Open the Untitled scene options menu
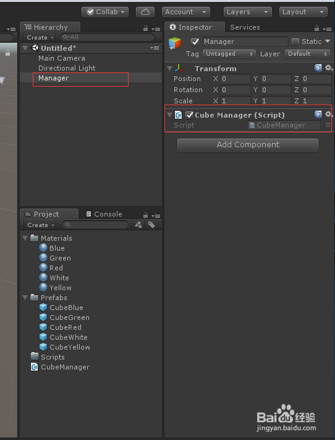The height and width of the screenshot is (440, 335). 155,48
